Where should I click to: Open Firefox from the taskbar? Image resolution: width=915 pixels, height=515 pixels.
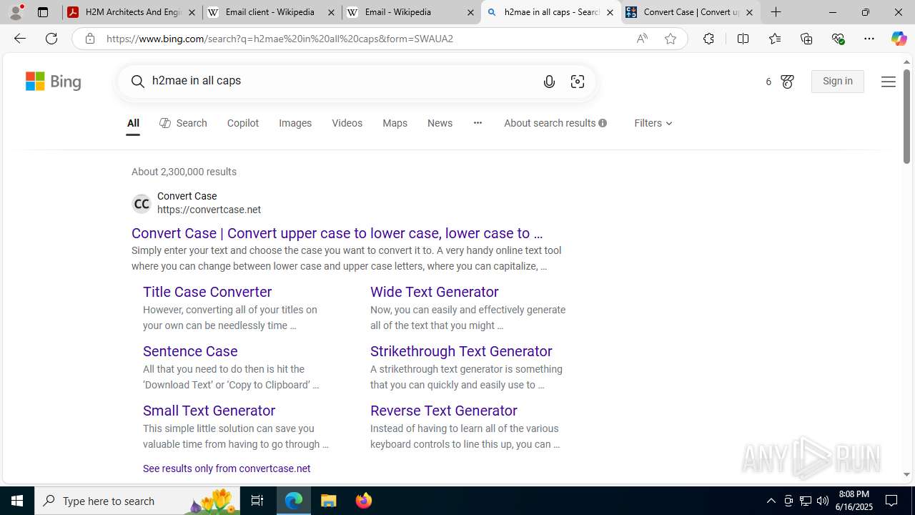pos(364,501)
